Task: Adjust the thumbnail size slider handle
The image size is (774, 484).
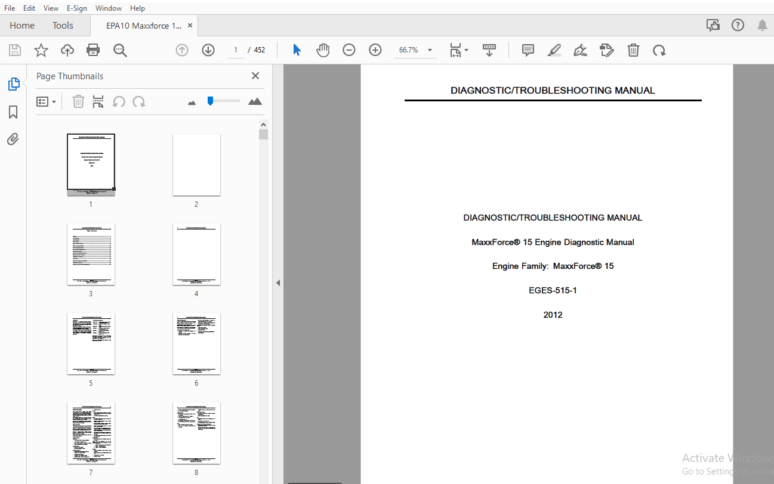Action: pos(210,101)
